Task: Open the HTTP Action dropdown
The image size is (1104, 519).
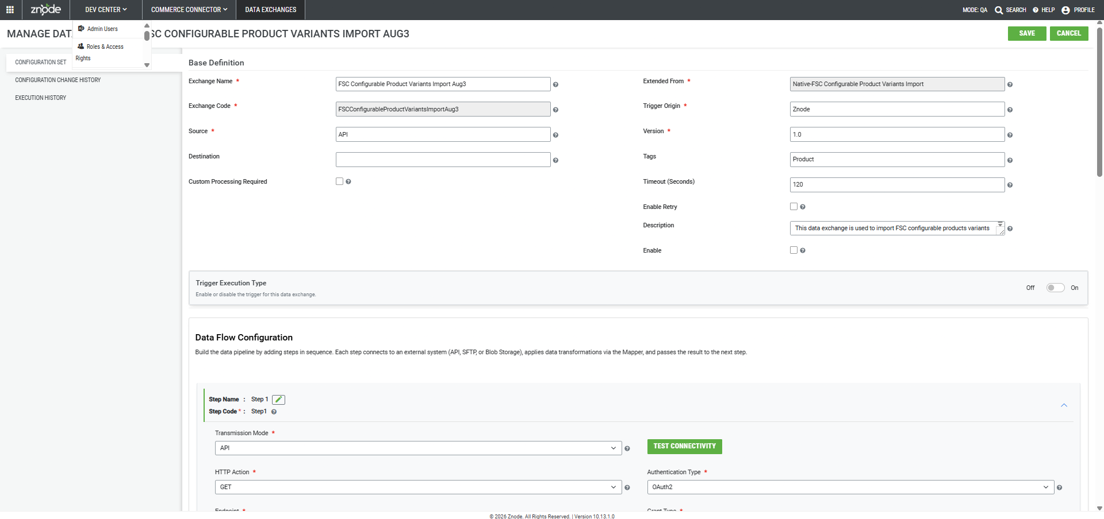Action: 419,487
